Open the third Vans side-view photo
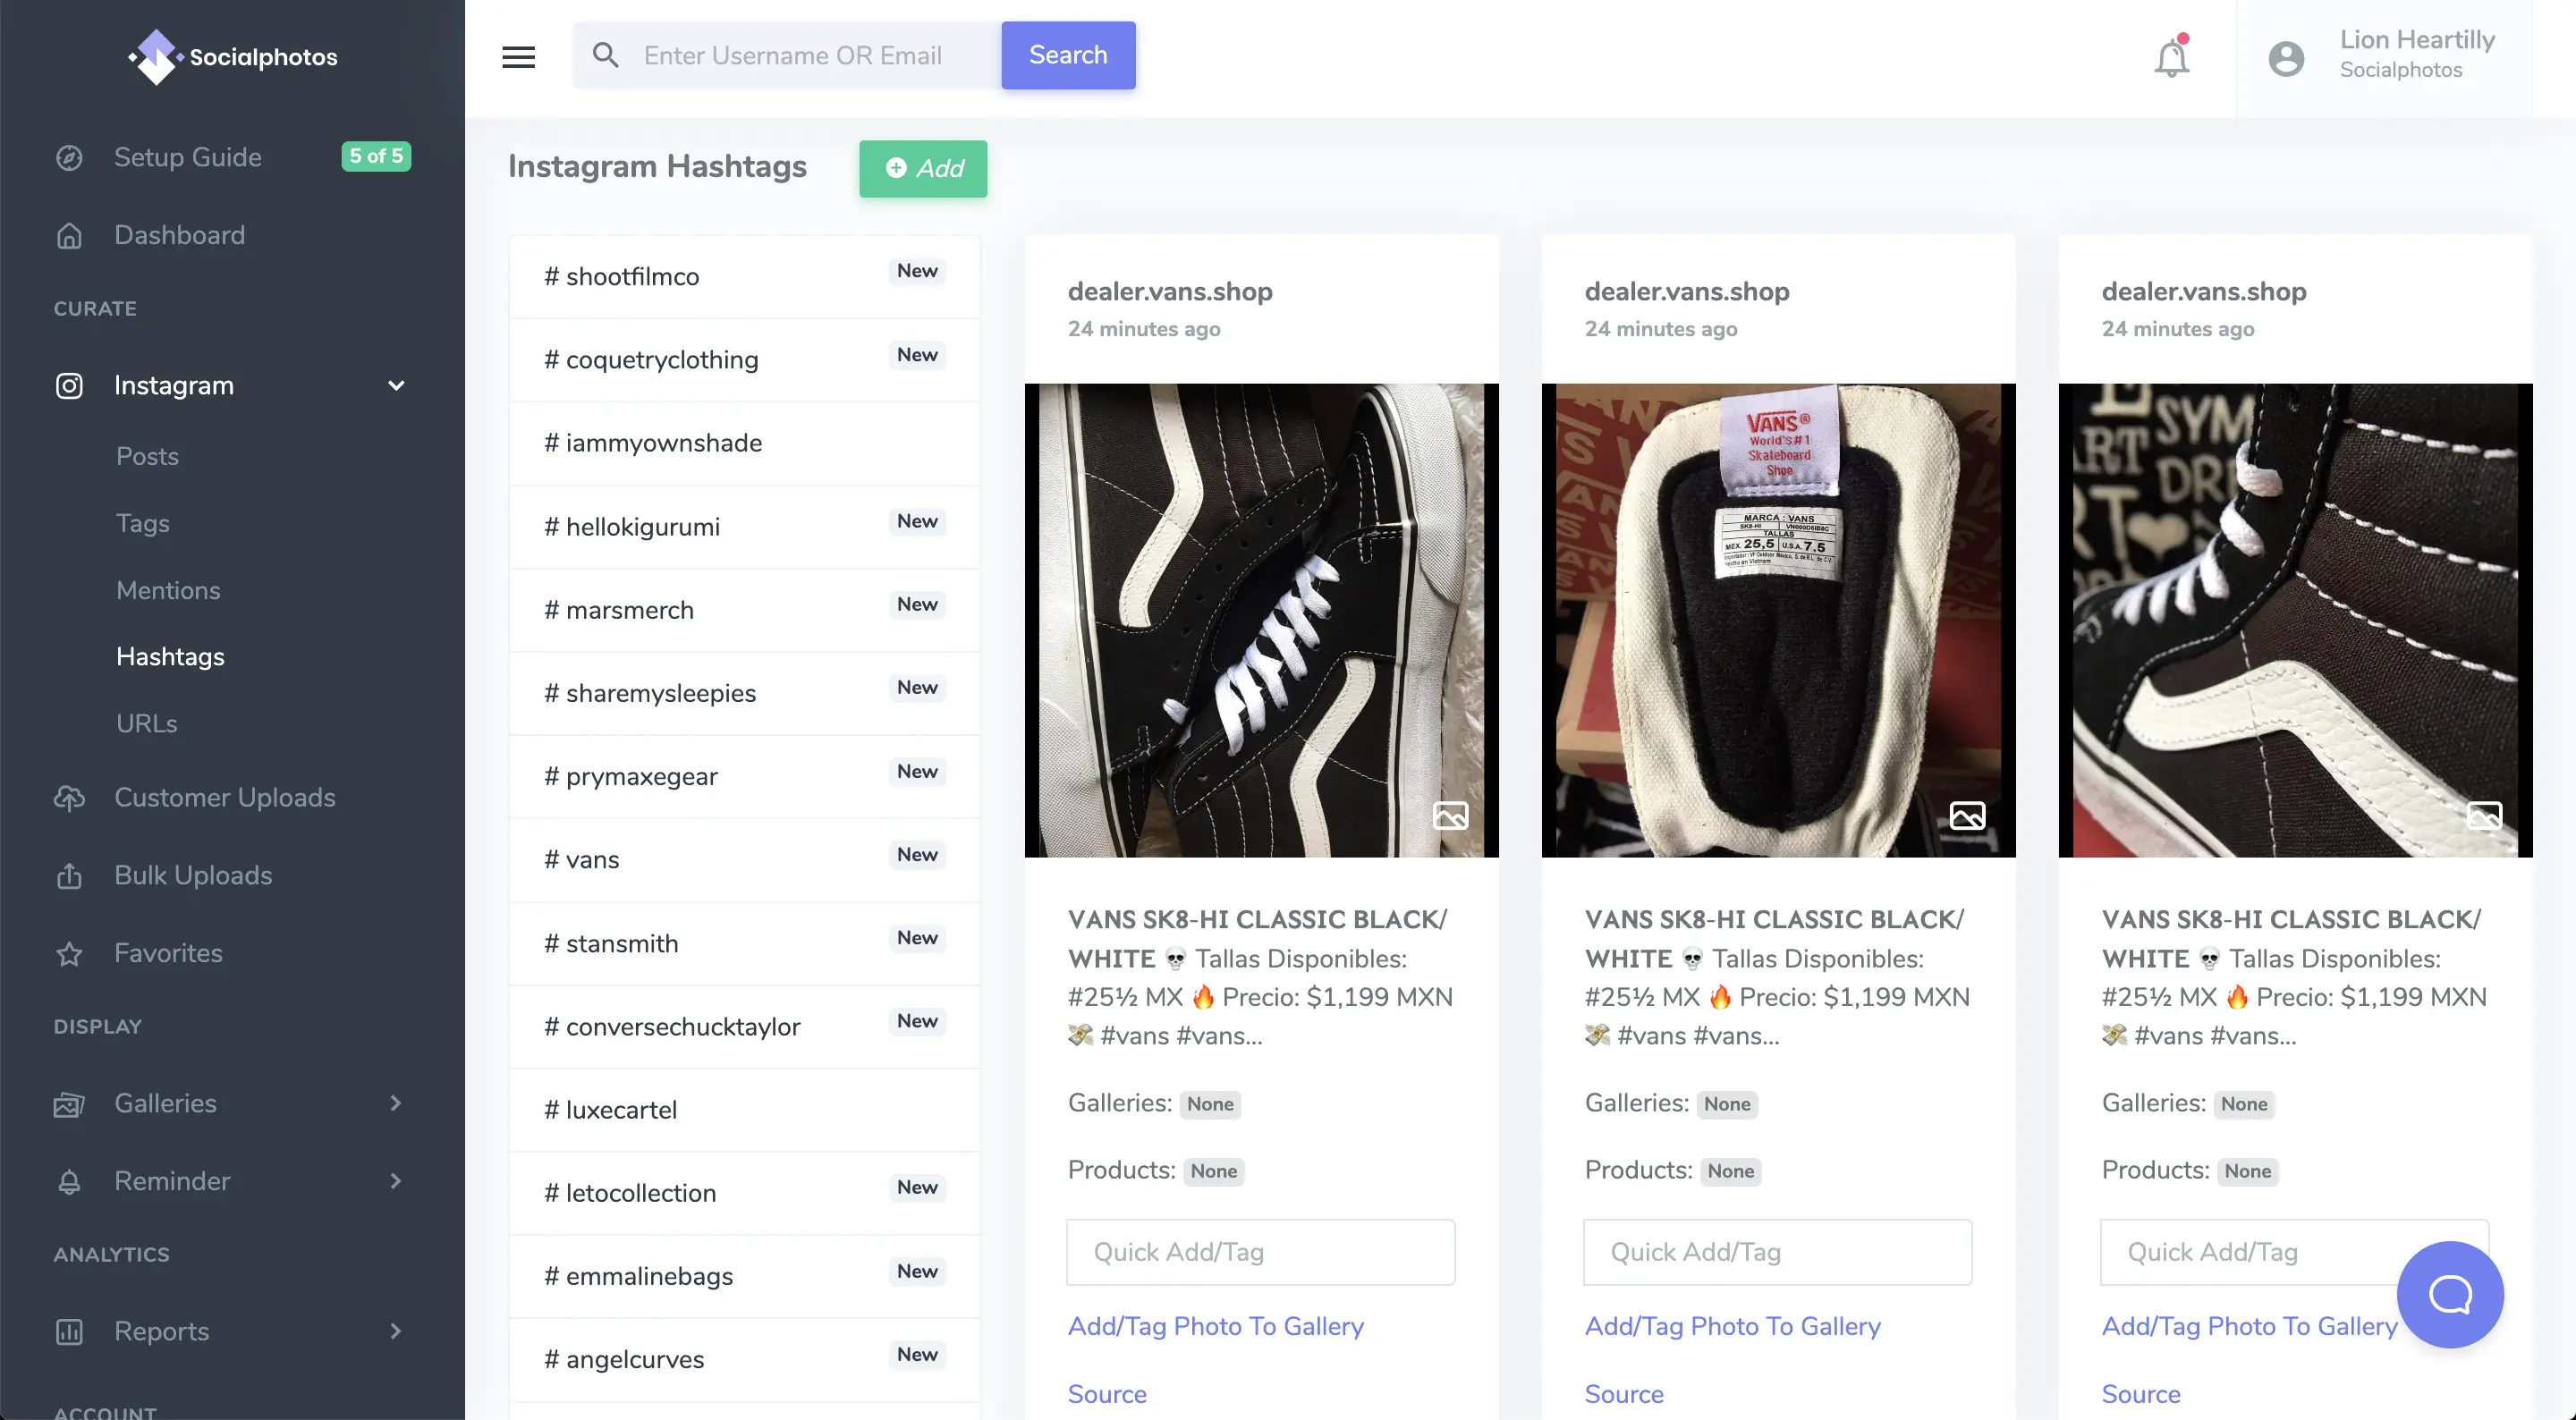The width and height of the screenshot is (2576, 1420). click(2296, 620)
